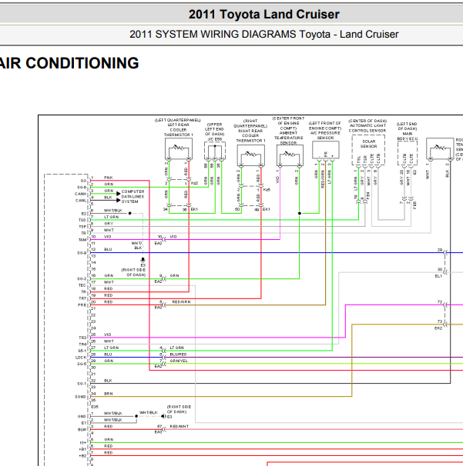
Task: Click the 'E1' terminal label
Action: click(84, 423)
